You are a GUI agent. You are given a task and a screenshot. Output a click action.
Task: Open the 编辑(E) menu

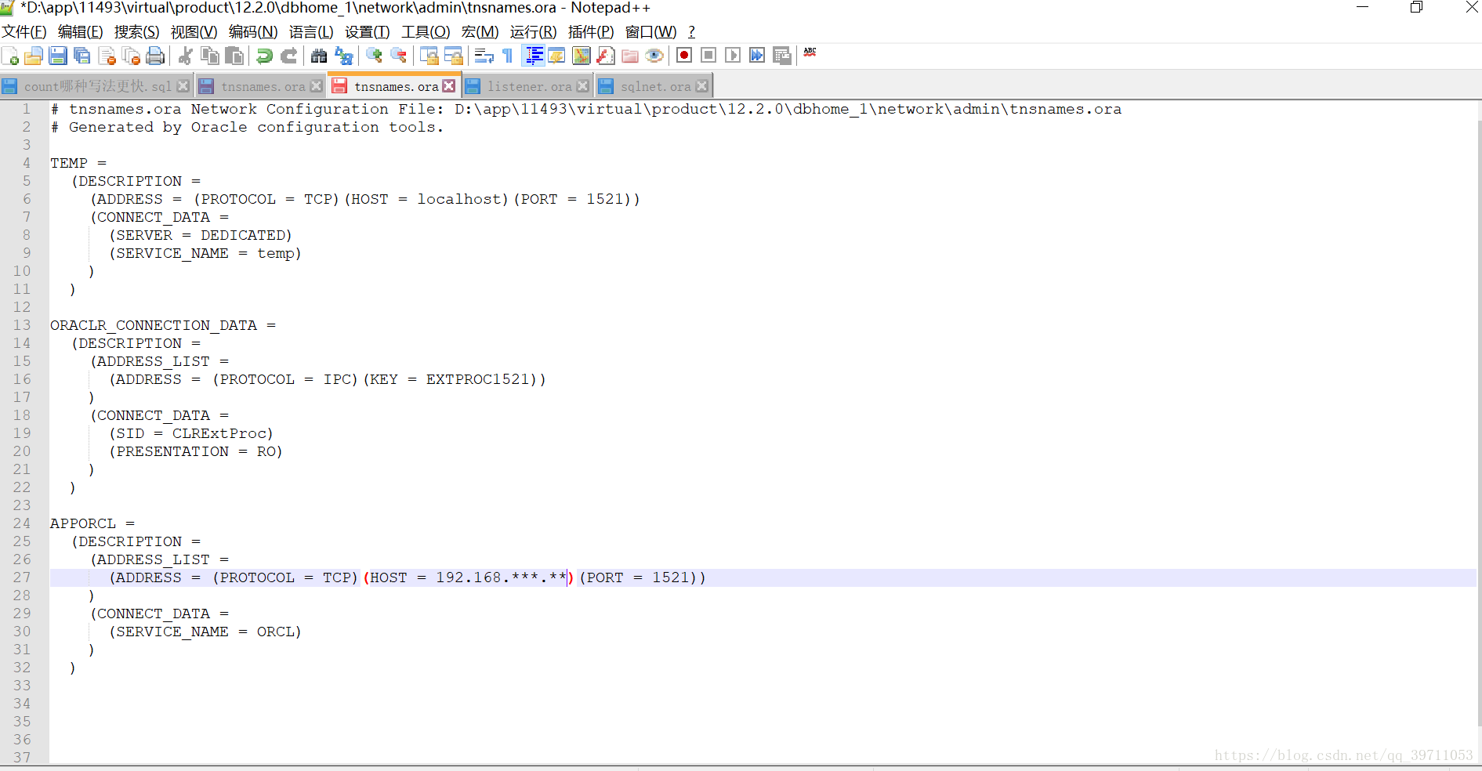pyautogui.click(x=81, y=32)
